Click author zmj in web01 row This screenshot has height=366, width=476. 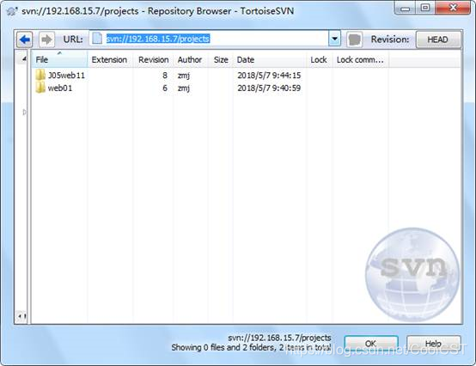pyautogui.click(x=184, y=88)
